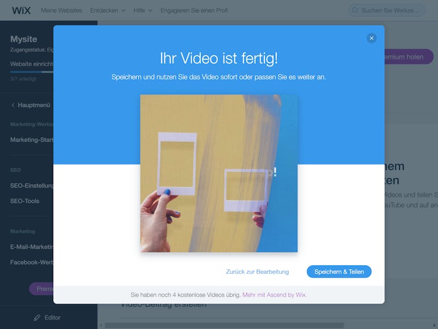Click Hauptmenü back link
438x329 pixels.
(x=34, y=105)
